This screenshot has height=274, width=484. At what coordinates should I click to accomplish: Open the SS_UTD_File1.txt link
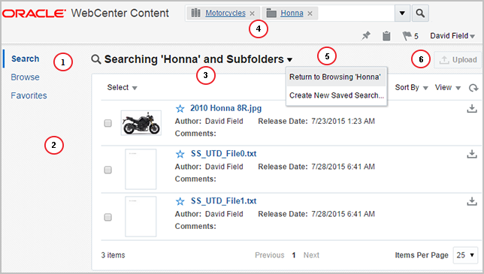(x=223, y=201)
